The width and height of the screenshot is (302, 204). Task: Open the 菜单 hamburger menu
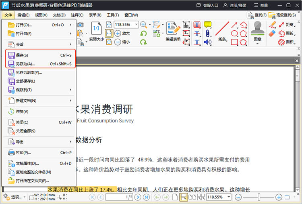pos(261,5)
